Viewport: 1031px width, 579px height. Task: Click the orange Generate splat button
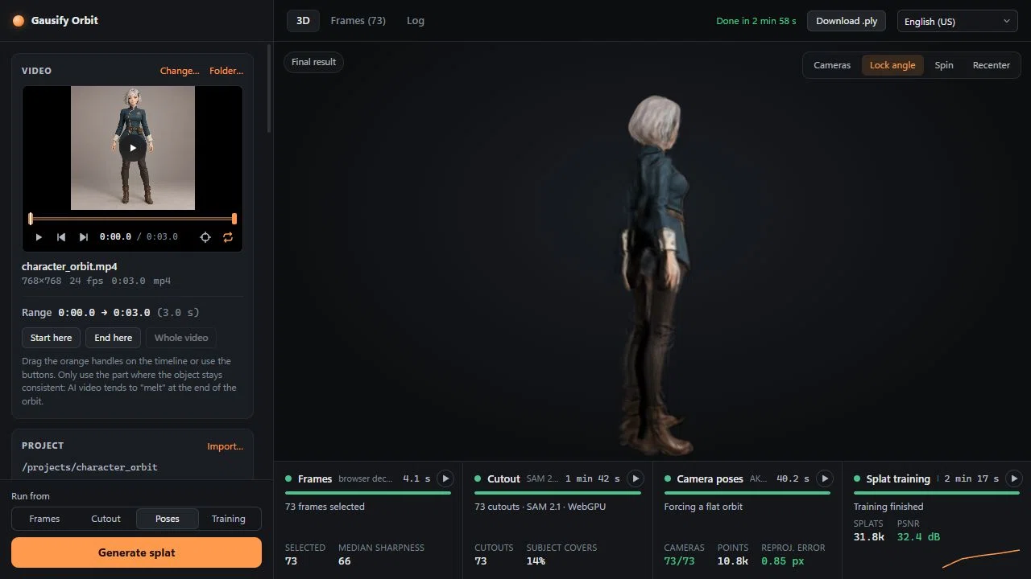tap(136, 552)
